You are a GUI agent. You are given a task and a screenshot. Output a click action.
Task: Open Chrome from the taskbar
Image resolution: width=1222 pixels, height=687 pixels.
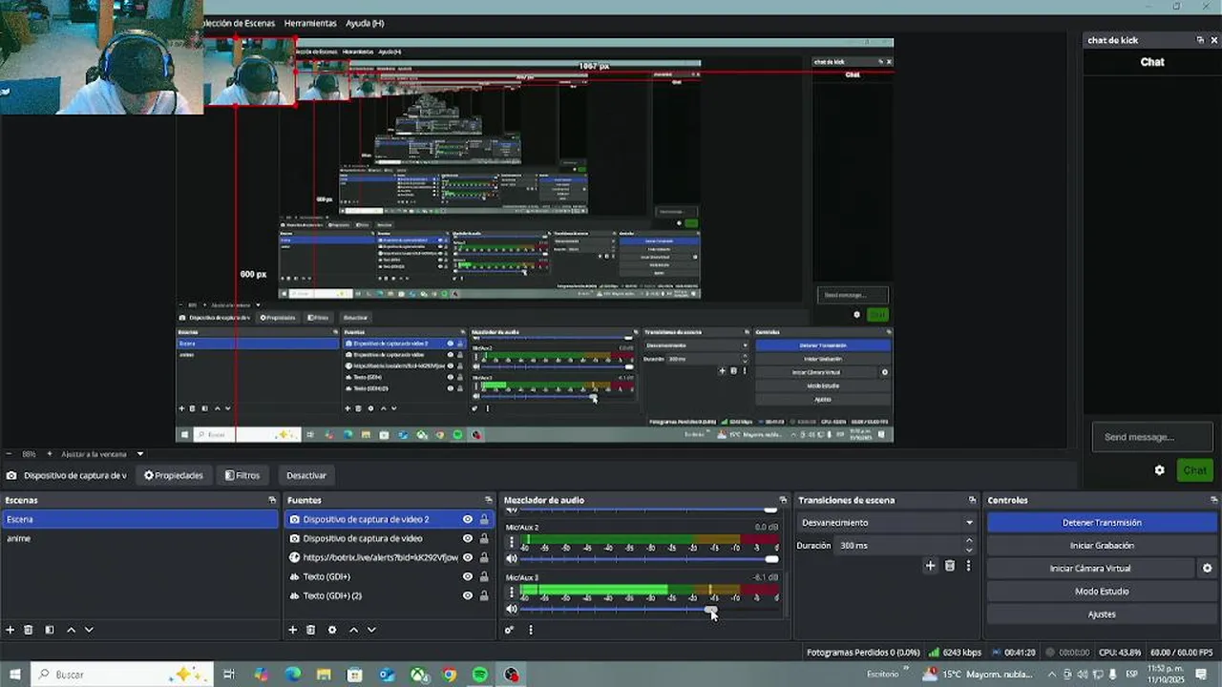tap(449, 675)
